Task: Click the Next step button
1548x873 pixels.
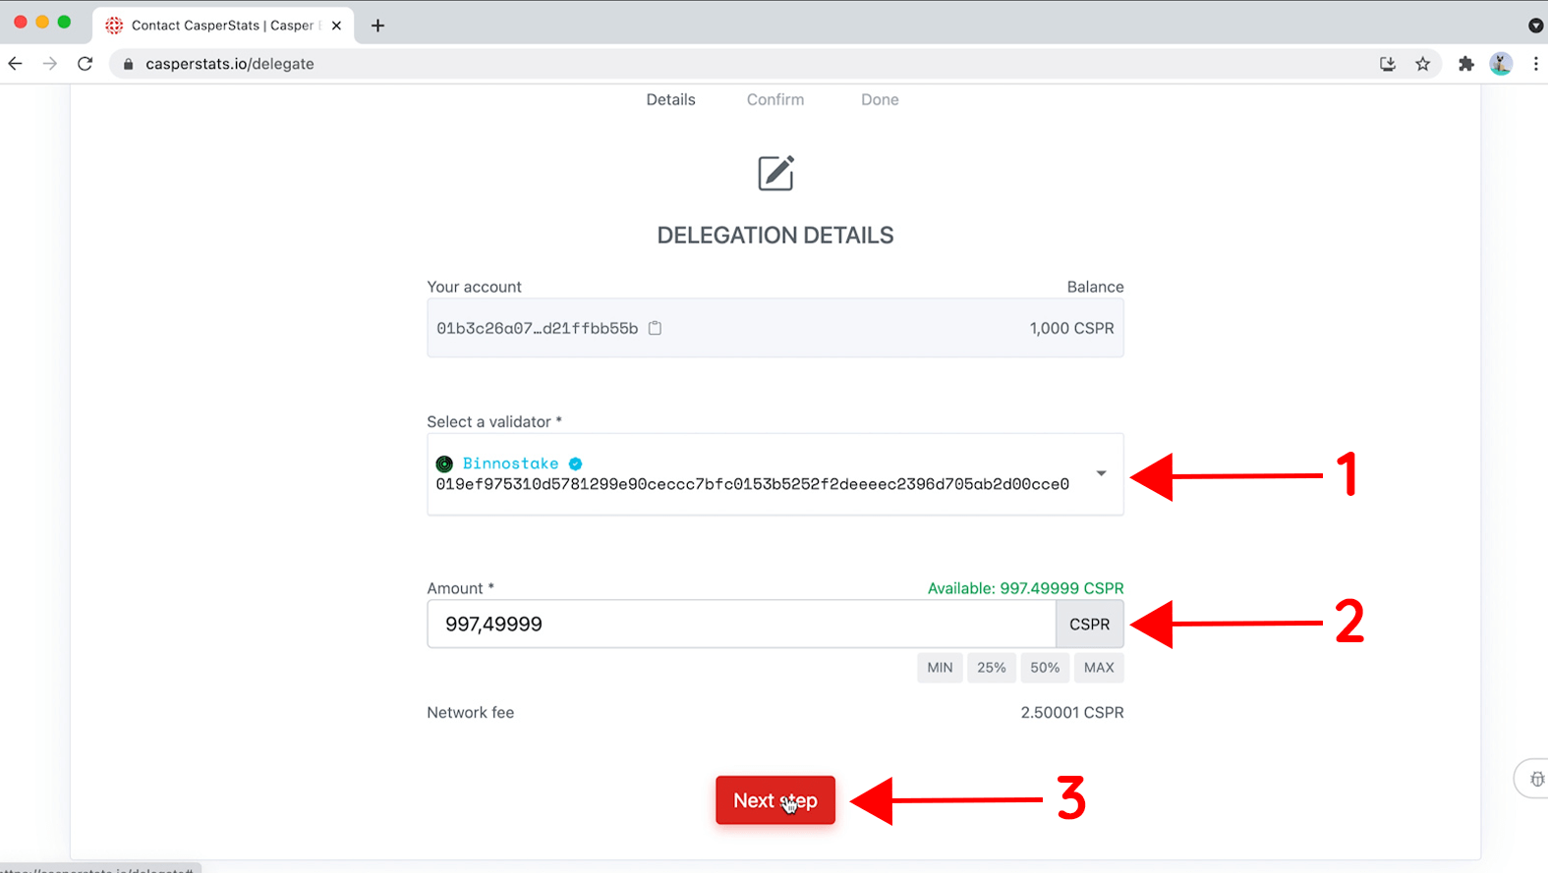Action: point(775,800)
